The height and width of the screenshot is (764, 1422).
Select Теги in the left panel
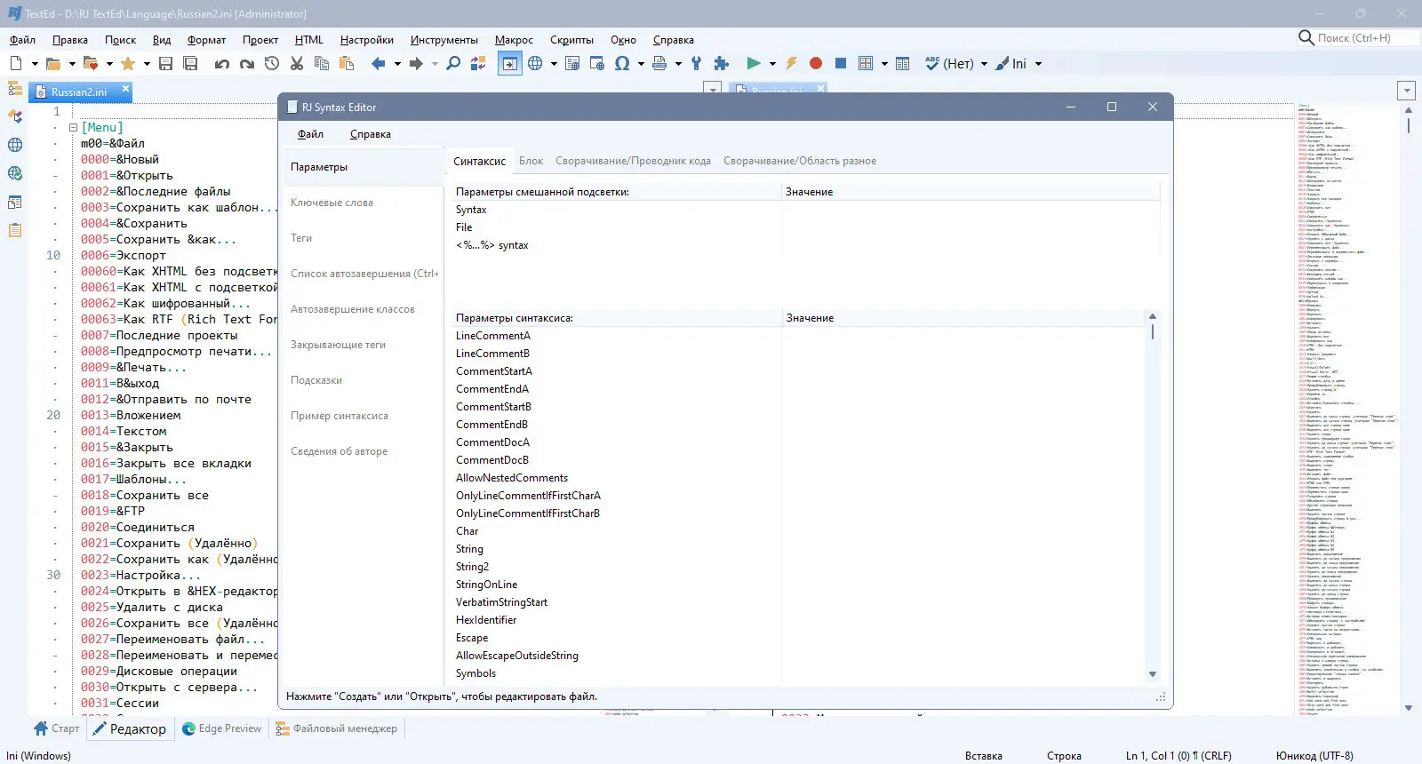click(301, 238)
